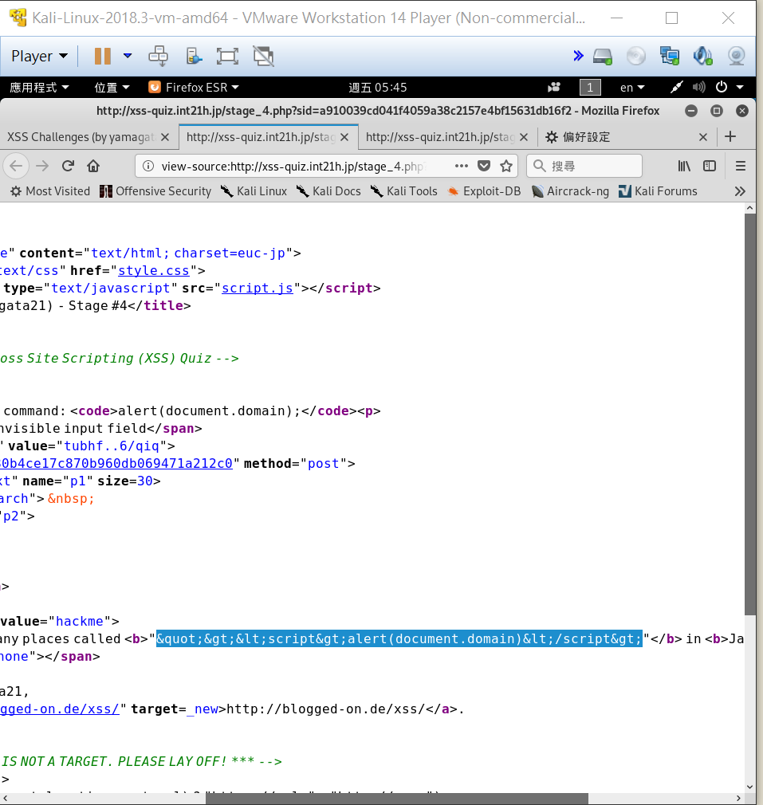Go forward one page in Firefox
This screenshot has height=805, width=763.
pos(42,166)
